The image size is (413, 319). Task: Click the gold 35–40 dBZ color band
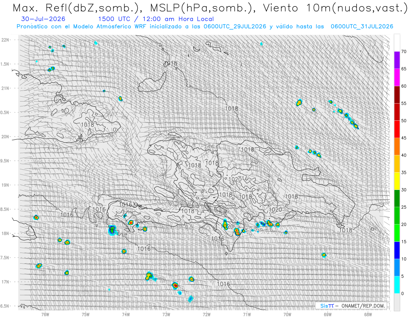tap(397, 164)
